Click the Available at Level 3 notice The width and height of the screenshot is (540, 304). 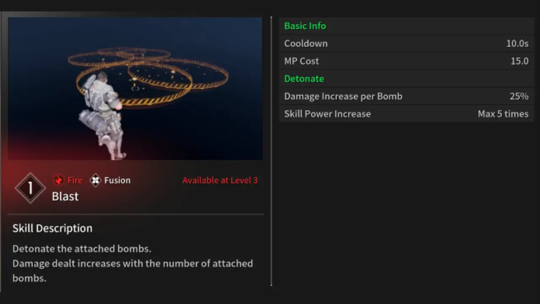[x=220, y=180]
